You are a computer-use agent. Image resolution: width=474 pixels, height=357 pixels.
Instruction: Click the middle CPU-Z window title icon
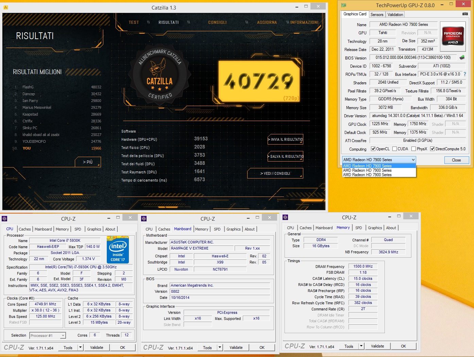(x=144, y=219)
